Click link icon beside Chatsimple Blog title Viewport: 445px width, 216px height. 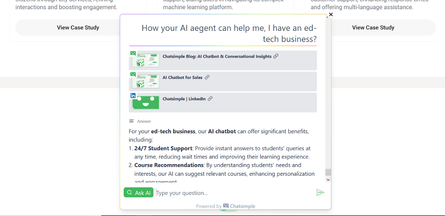(276, 56)
